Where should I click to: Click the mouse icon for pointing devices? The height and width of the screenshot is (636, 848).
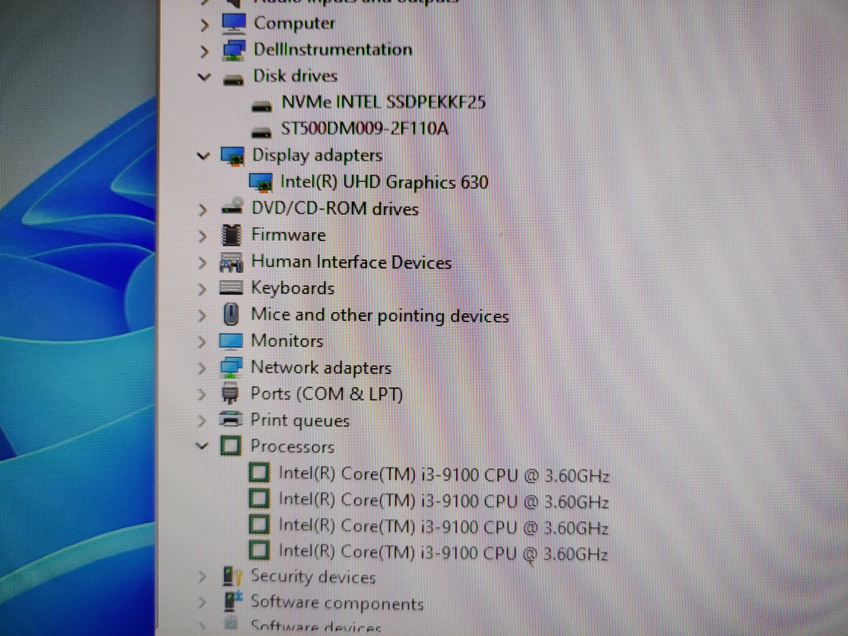(231, 314)
